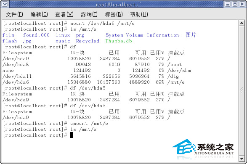Click the '/dev/shm' mount point
The width and height of the screenshot is (247, 164).
point(179,70)
